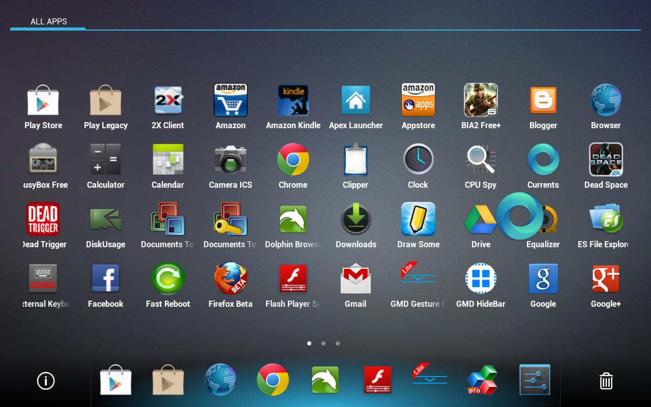The height and width of the screenshot is (407, 651).
Task: Open the Clipper clipboard app
Action: (x=356, y=160)
